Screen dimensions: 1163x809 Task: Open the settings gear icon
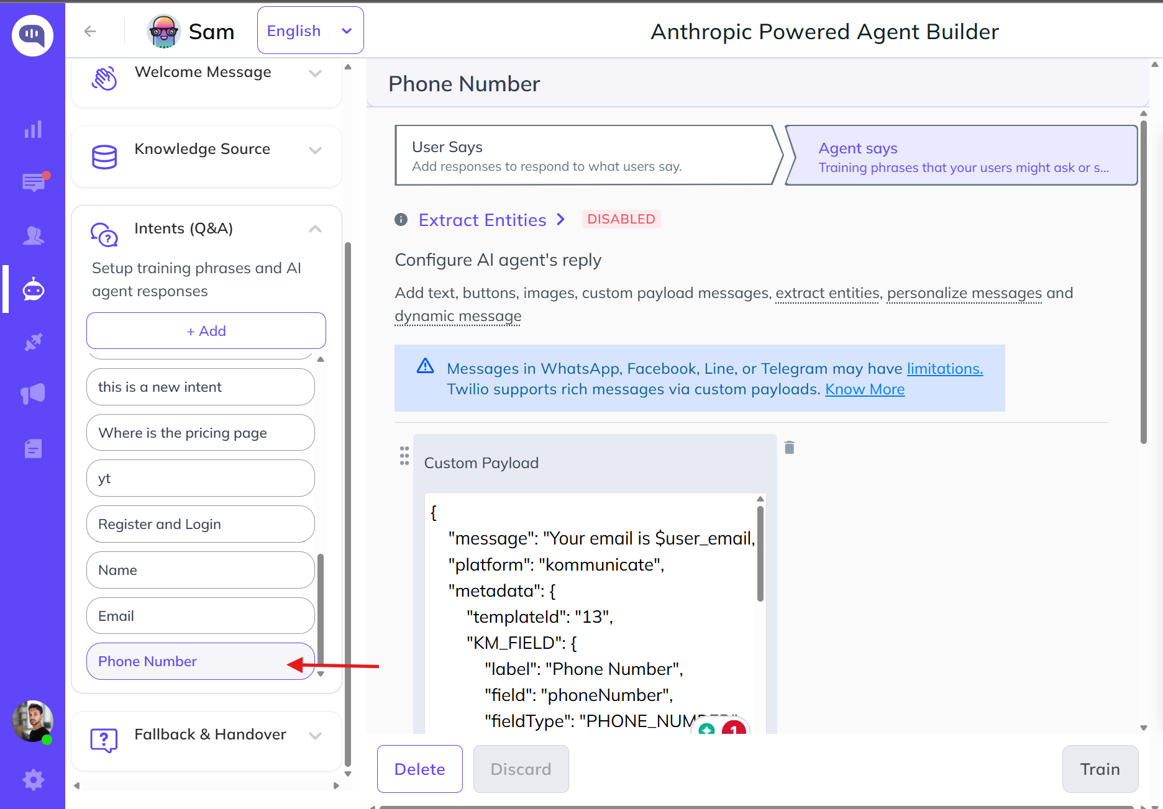(x=34, y=780)
